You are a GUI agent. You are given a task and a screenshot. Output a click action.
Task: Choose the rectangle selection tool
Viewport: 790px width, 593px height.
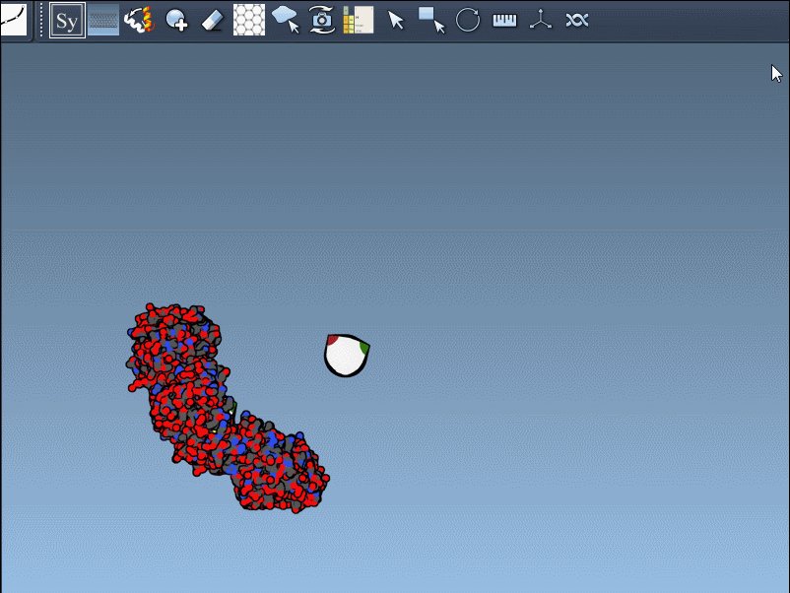[431, 20]
